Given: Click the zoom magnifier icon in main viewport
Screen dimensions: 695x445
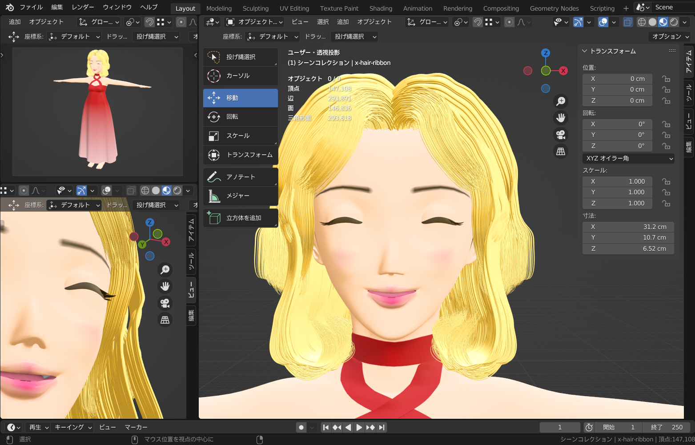Looking at the screenshot, I should [x=561, y=101].
